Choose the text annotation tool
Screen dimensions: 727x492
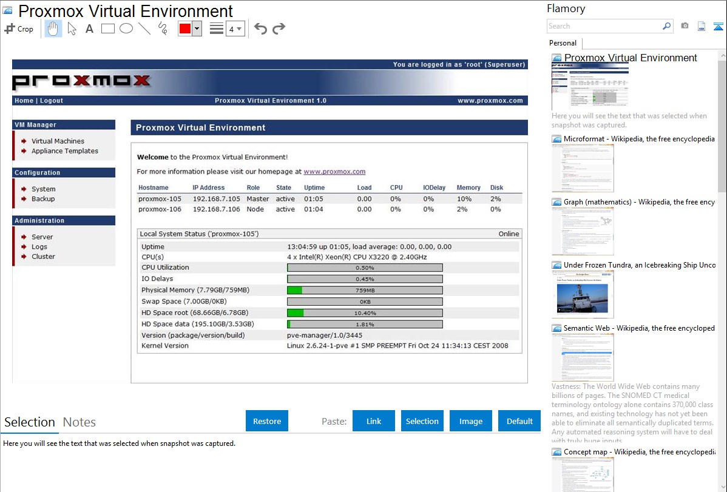point(89,29)
